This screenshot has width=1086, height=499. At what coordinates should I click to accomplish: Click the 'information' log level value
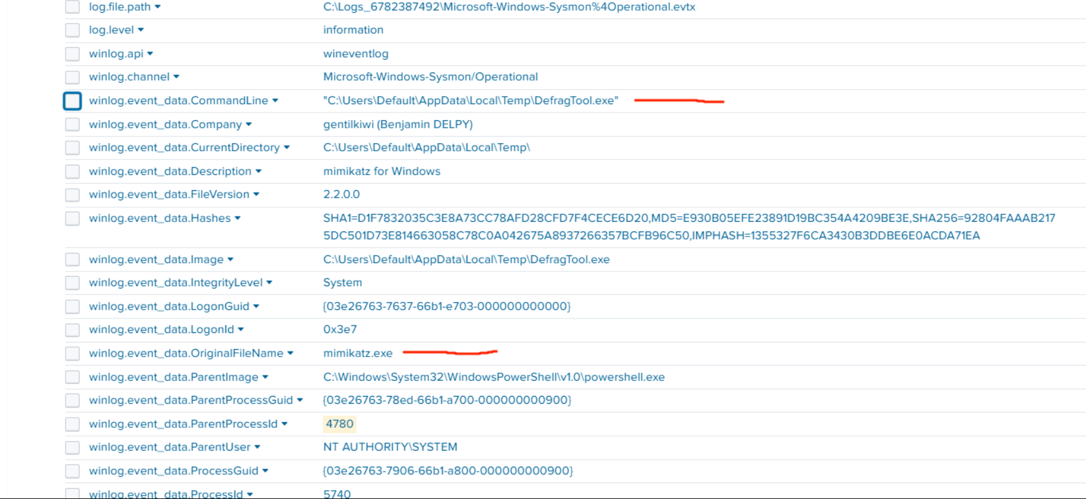point(353,30)
